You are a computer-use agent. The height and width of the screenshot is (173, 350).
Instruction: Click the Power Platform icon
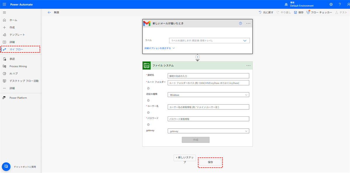[x=4, y=98]
